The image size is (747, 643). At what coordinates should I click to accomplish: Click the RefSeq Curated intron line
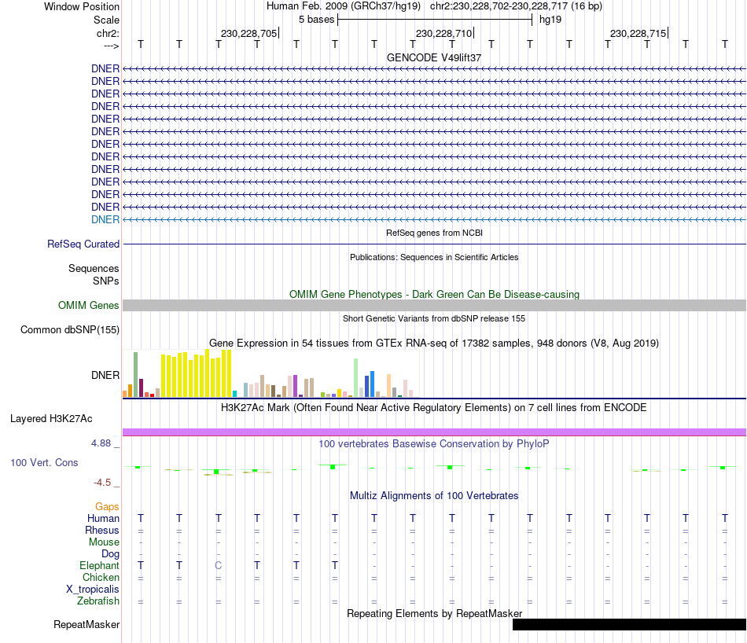point(434,244)
